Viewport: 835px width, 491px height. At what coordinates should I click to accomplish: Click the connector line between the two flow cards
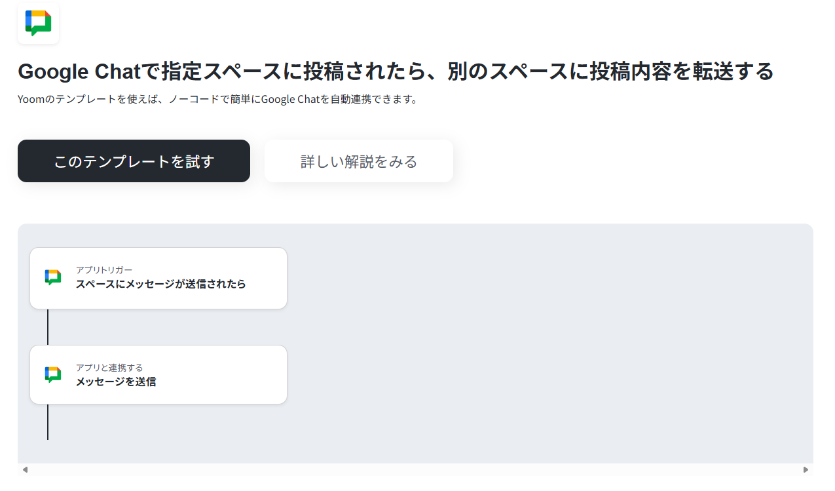pyautogui.click(x=48, y=327)
